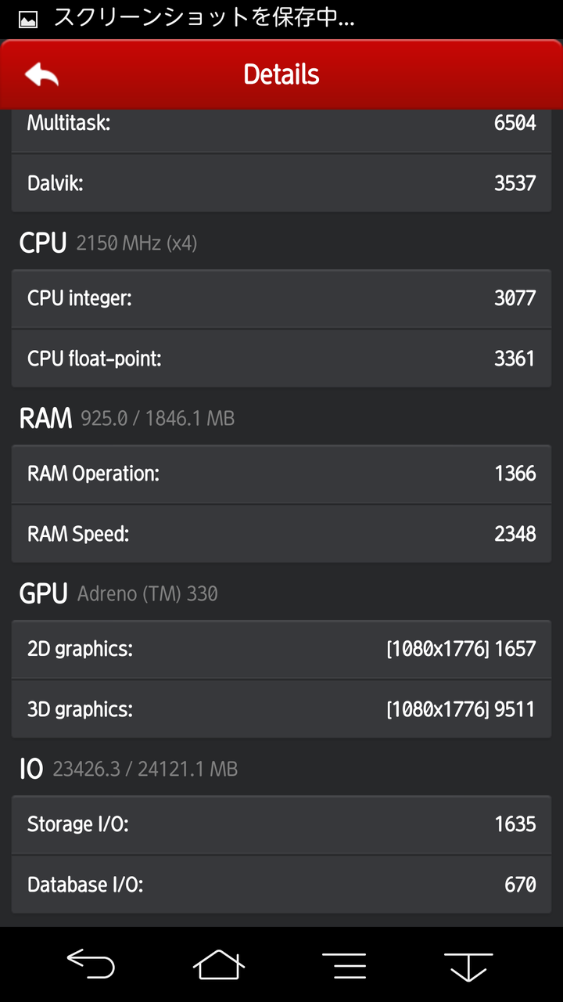Tap the IO storage section header
The width and height of the screenshot is (563, 1002).
(128, 770)
